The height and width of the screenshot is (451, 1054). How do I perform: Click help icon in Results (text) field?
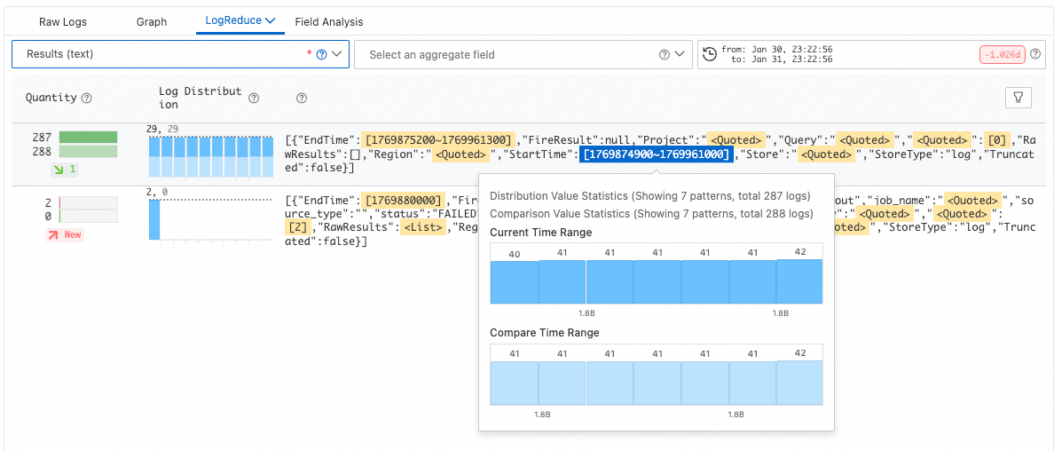[321, 54]
